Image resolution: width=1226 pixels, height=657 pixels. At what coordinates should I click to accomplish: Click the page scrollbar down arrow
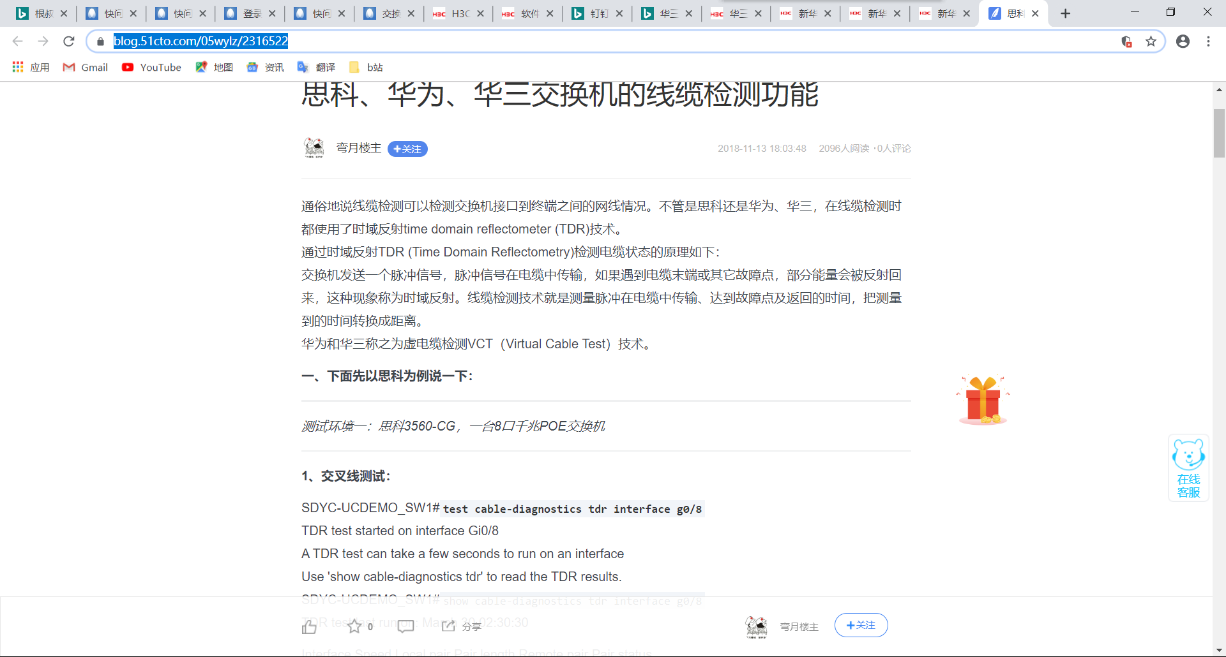[1219, 650]
